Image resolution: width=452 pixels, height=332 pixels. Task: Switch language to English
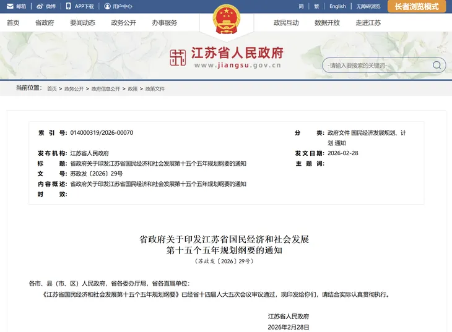[337, 6]
